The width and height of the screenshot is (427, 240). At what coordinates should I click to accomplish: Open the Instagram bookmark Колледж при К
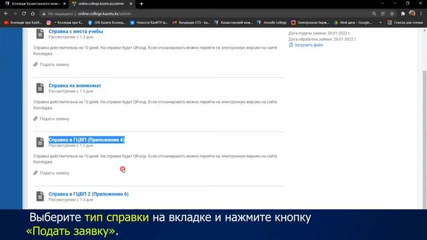pos(65,23)
